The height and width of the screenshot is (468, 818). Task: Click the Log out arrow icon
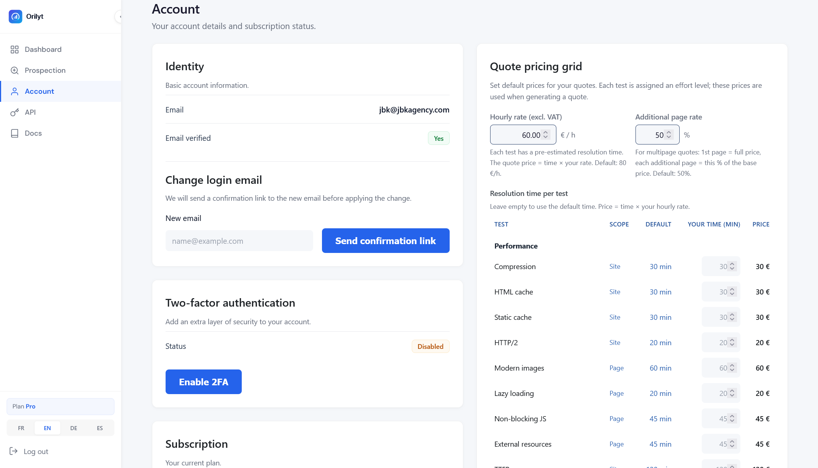pyautogui.click(x=14, y=451)
